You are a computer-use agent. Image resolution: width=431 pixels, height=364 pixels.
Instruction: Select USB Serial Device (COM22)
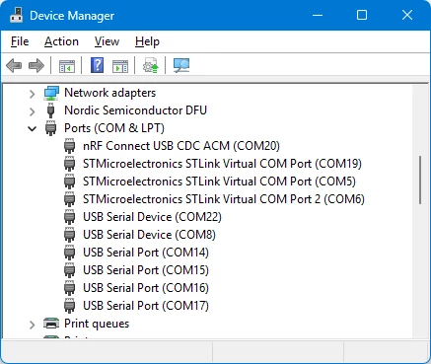point(152,217)
